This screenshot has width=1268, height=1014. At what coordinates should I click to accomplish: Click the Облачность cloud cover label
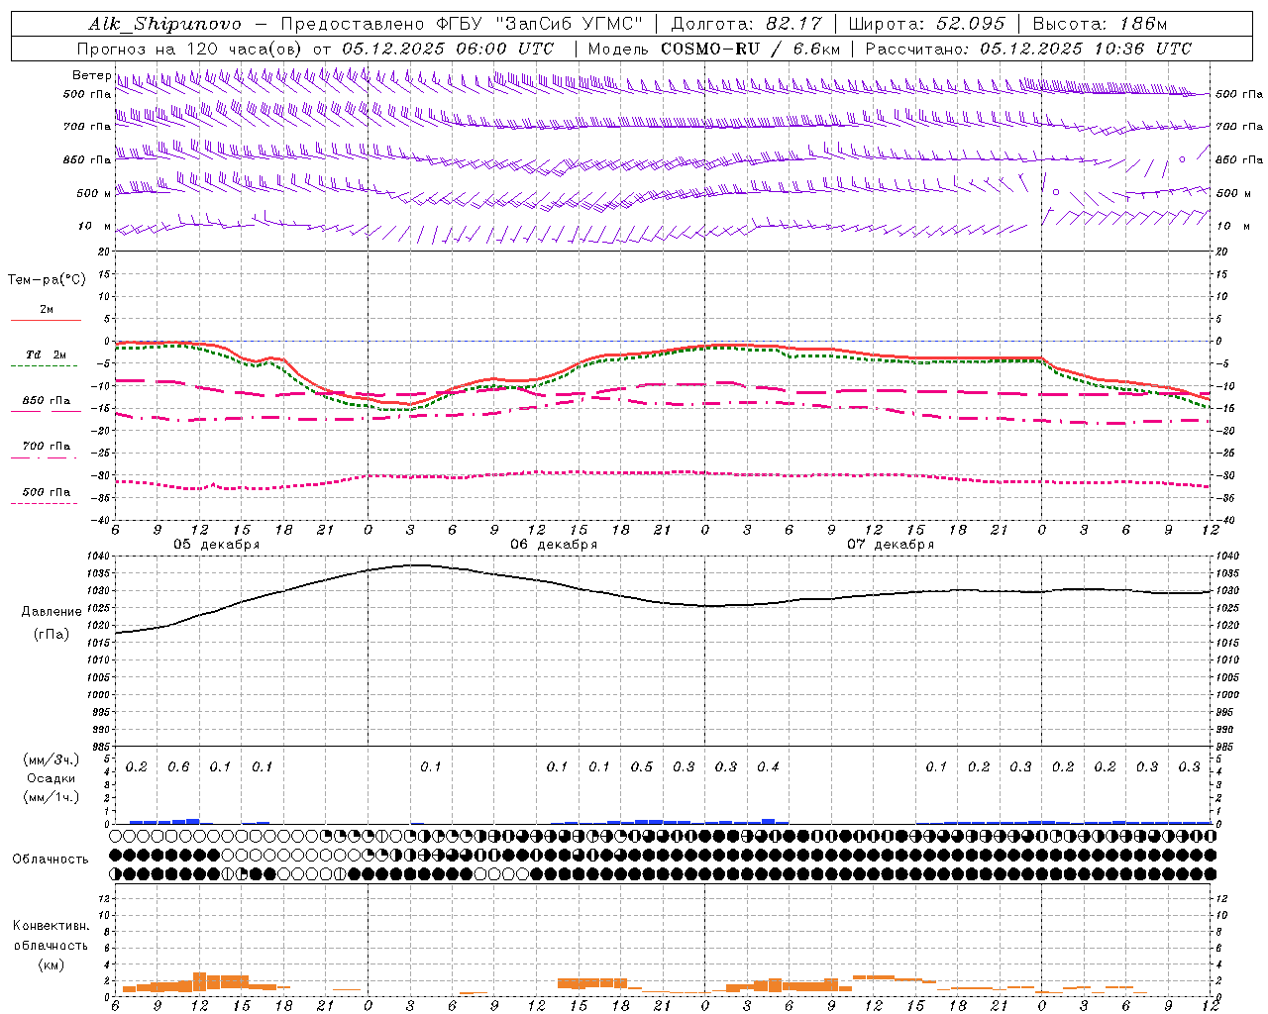[51, 860]
